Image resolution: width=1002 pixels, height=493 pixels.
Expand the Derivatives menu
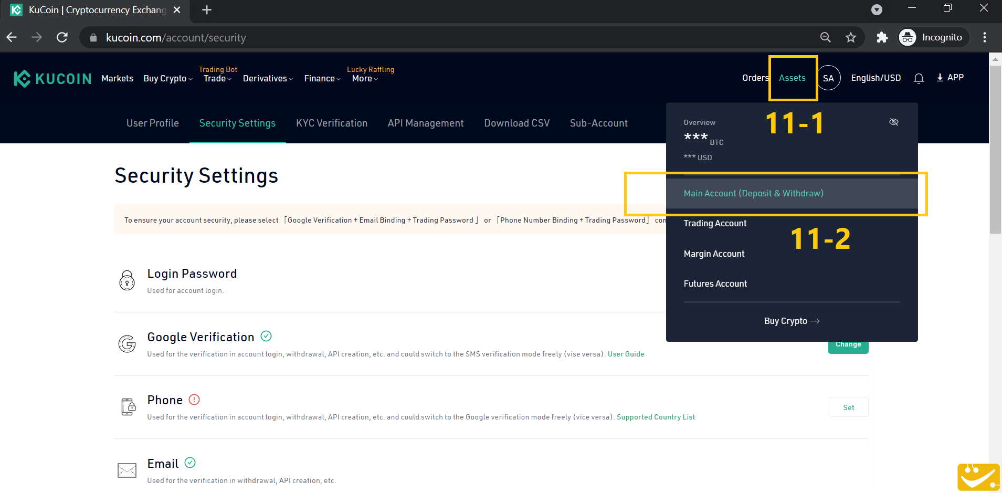[268, 78]
